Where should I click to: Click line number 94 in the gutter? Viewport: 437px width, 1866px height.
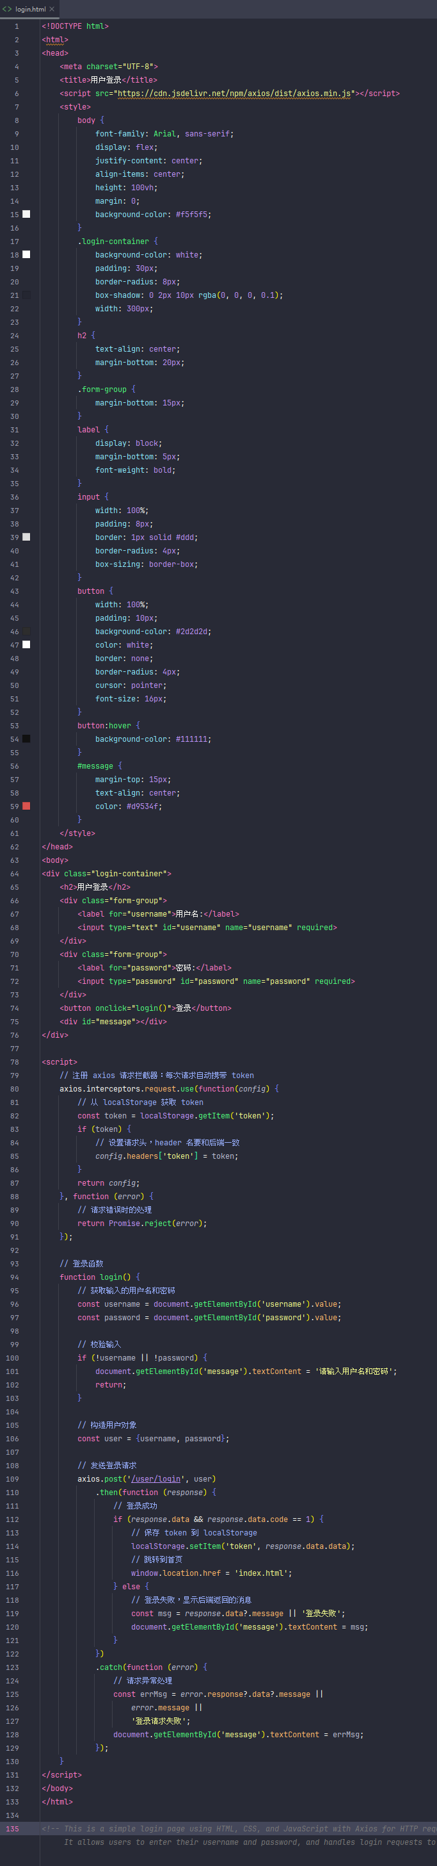[x=15, y=1277]
